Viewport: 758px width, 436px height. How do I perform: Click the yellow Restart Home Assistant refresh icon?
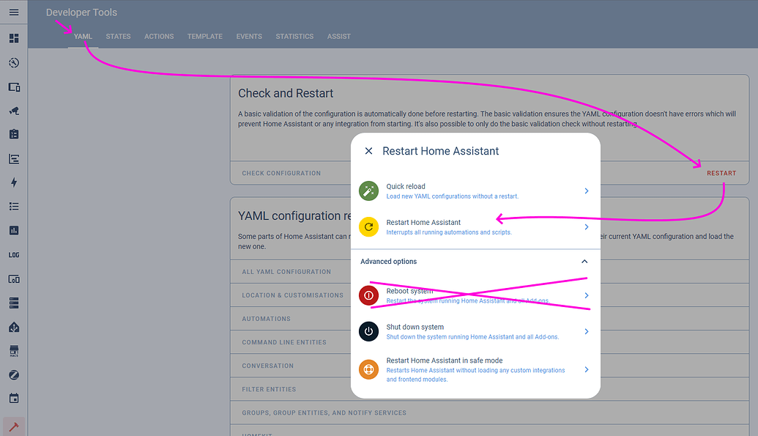pos(368,226)
